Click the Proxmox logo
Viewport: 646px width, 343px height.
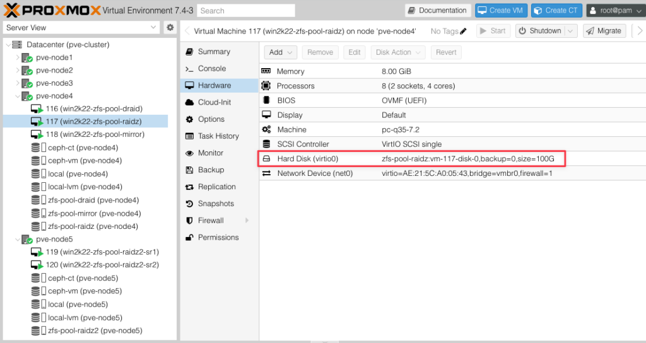point(52,10)
